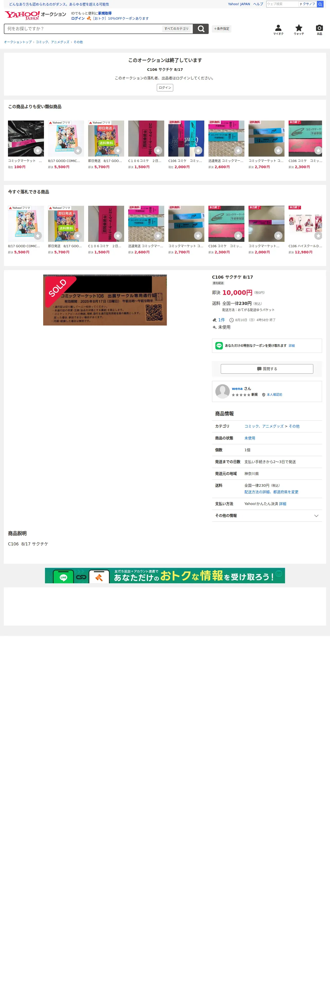Toggle watch star on similar 2,700円 item
330x992 pixels.
click(x=278, y=151)
